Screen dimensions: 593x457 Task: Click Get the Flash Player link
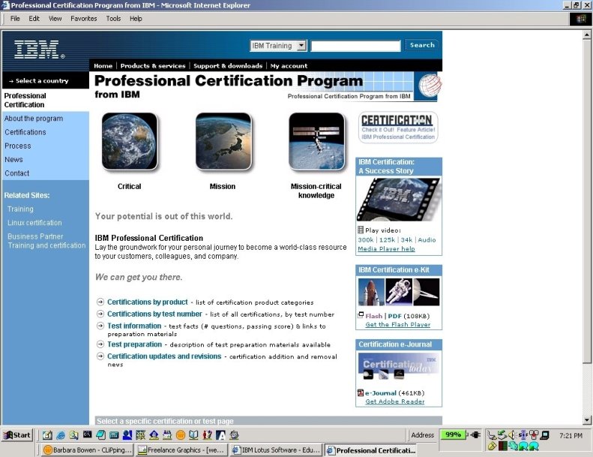397,324
